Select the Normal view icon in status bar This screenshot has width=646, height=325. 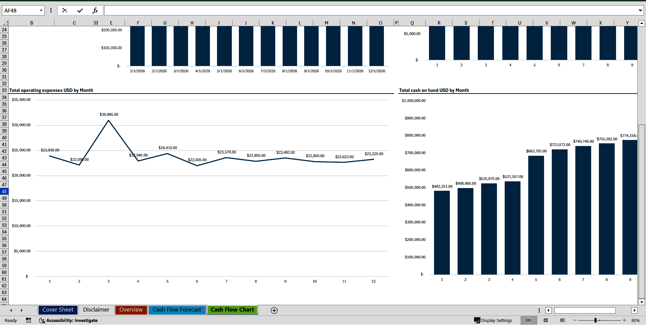[x=529, y=320]
